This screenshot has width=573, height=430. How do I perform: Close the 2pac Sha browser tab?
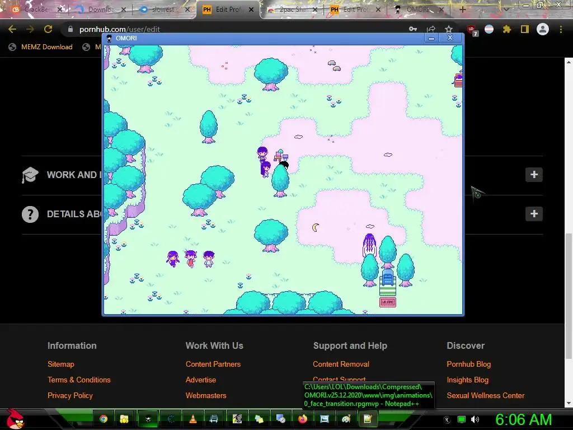314,10
